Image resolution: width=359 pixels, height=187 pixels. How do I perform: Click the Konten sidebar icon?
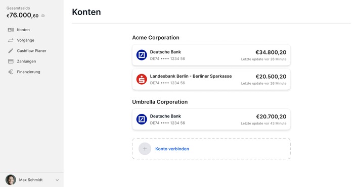(11, 30)
